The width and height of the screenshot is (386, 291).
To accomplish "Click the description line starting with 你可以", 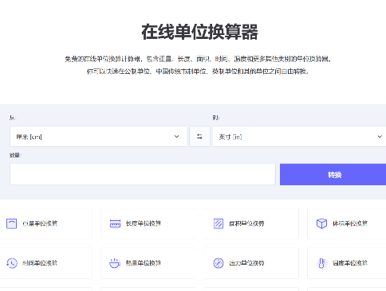I will 198,72.
